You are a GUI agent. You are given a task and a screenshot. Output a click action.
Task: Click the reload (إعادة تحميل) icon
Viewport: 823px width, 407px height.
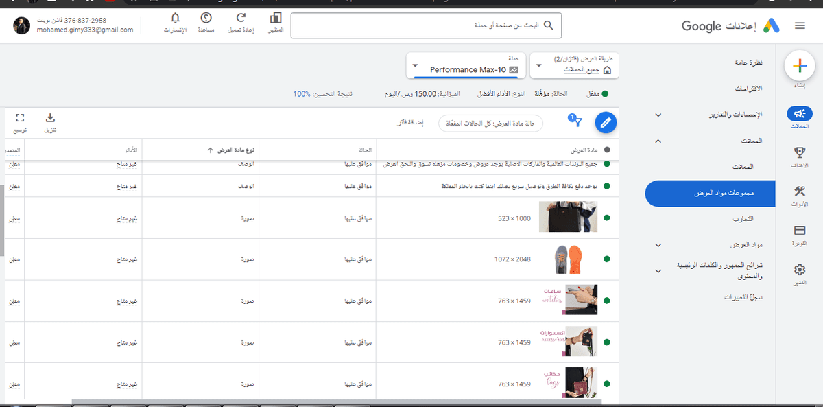tap(241, 19)
